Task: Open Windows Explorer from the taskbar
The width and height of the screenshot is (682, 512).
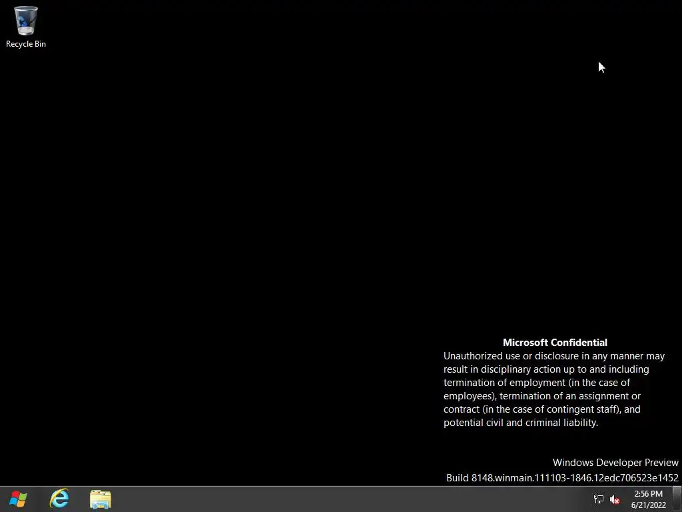Action: click(x=101, y=499)
